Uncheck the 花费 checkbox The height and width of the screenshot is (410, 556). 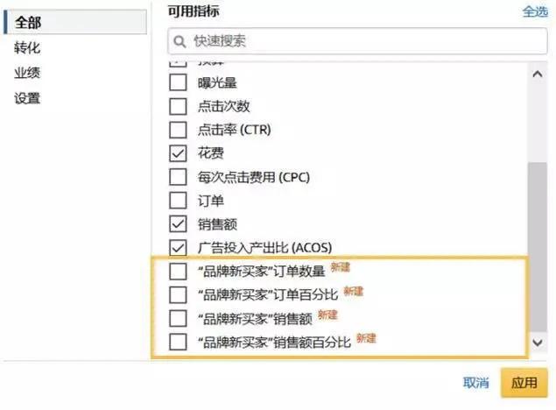178,153
